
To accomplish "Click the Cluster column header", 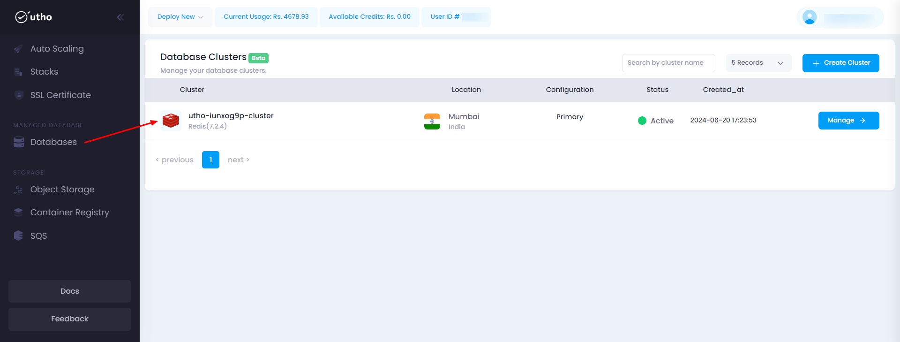I will click(x=192, y=90).
